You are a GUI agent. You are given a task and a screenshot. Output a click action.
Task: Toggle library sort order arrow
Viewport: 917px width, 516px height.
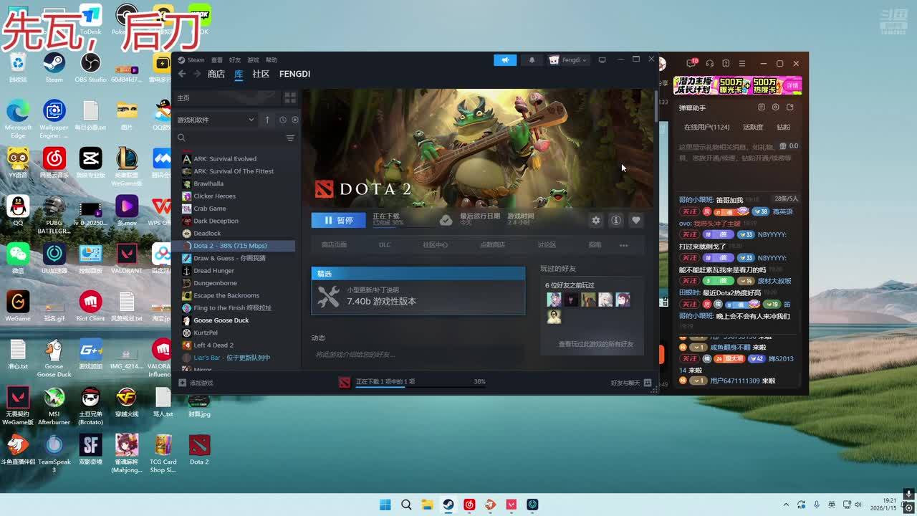(x=267, y=120)
